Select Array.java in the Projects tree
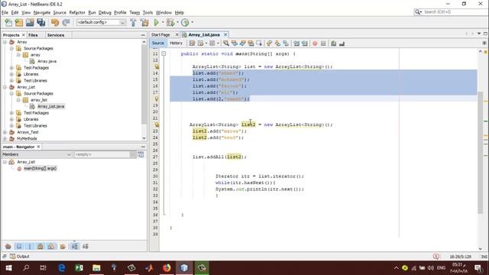The image size is (489, 275). [47, 61]
